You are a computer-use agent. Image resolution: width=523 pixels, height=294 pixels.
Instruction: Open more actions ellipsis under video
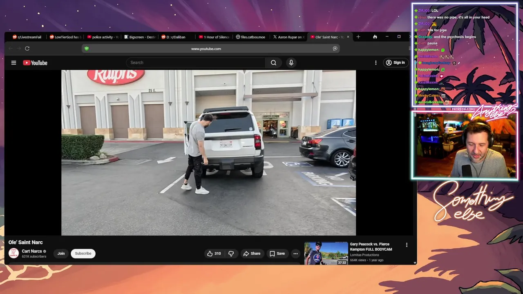pyautogui.click(x=295, y=254)
